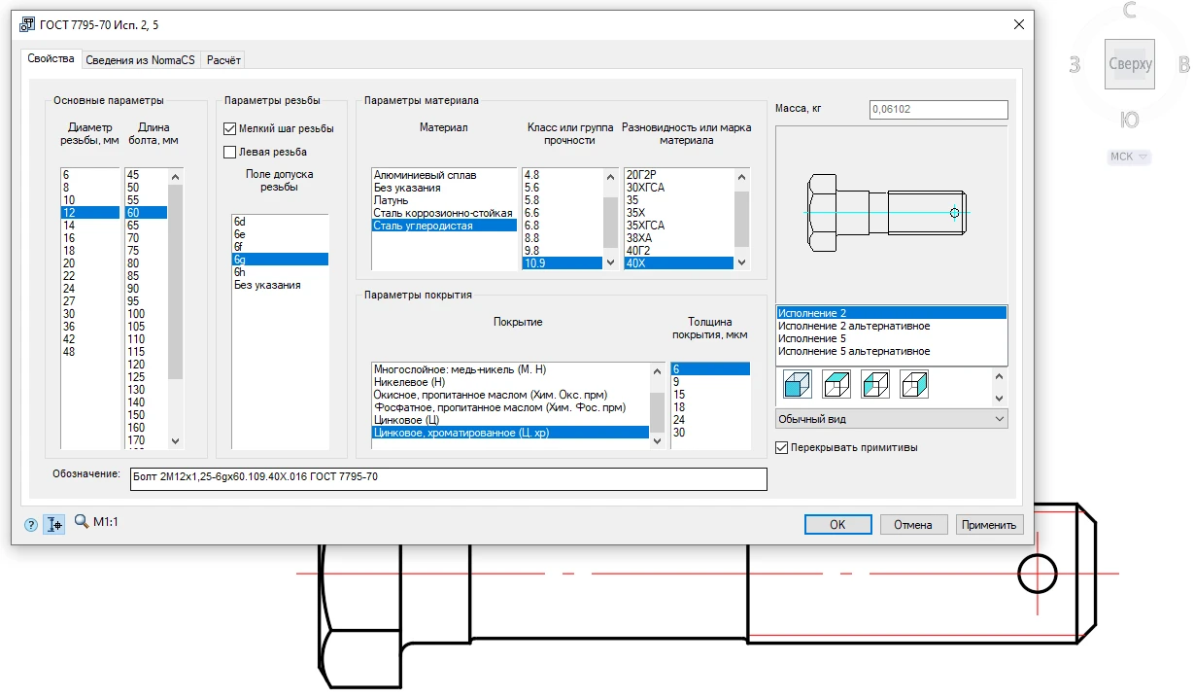The width and height of the screenshot is (1194, 698).
Task: Expand the МСК coordinate system dropdown
Action: pyautogui.click(x=1129, y=157)
